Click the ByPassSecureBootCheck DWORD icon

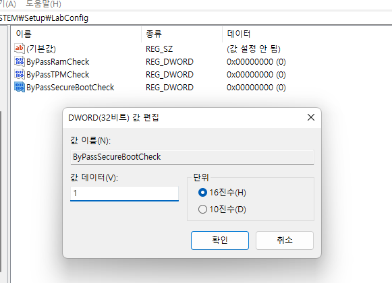pos(20,87)
